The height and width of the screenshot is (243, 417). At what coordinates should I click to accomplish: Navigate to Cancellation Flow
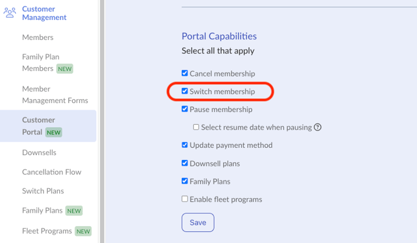(x=52, y=172)
